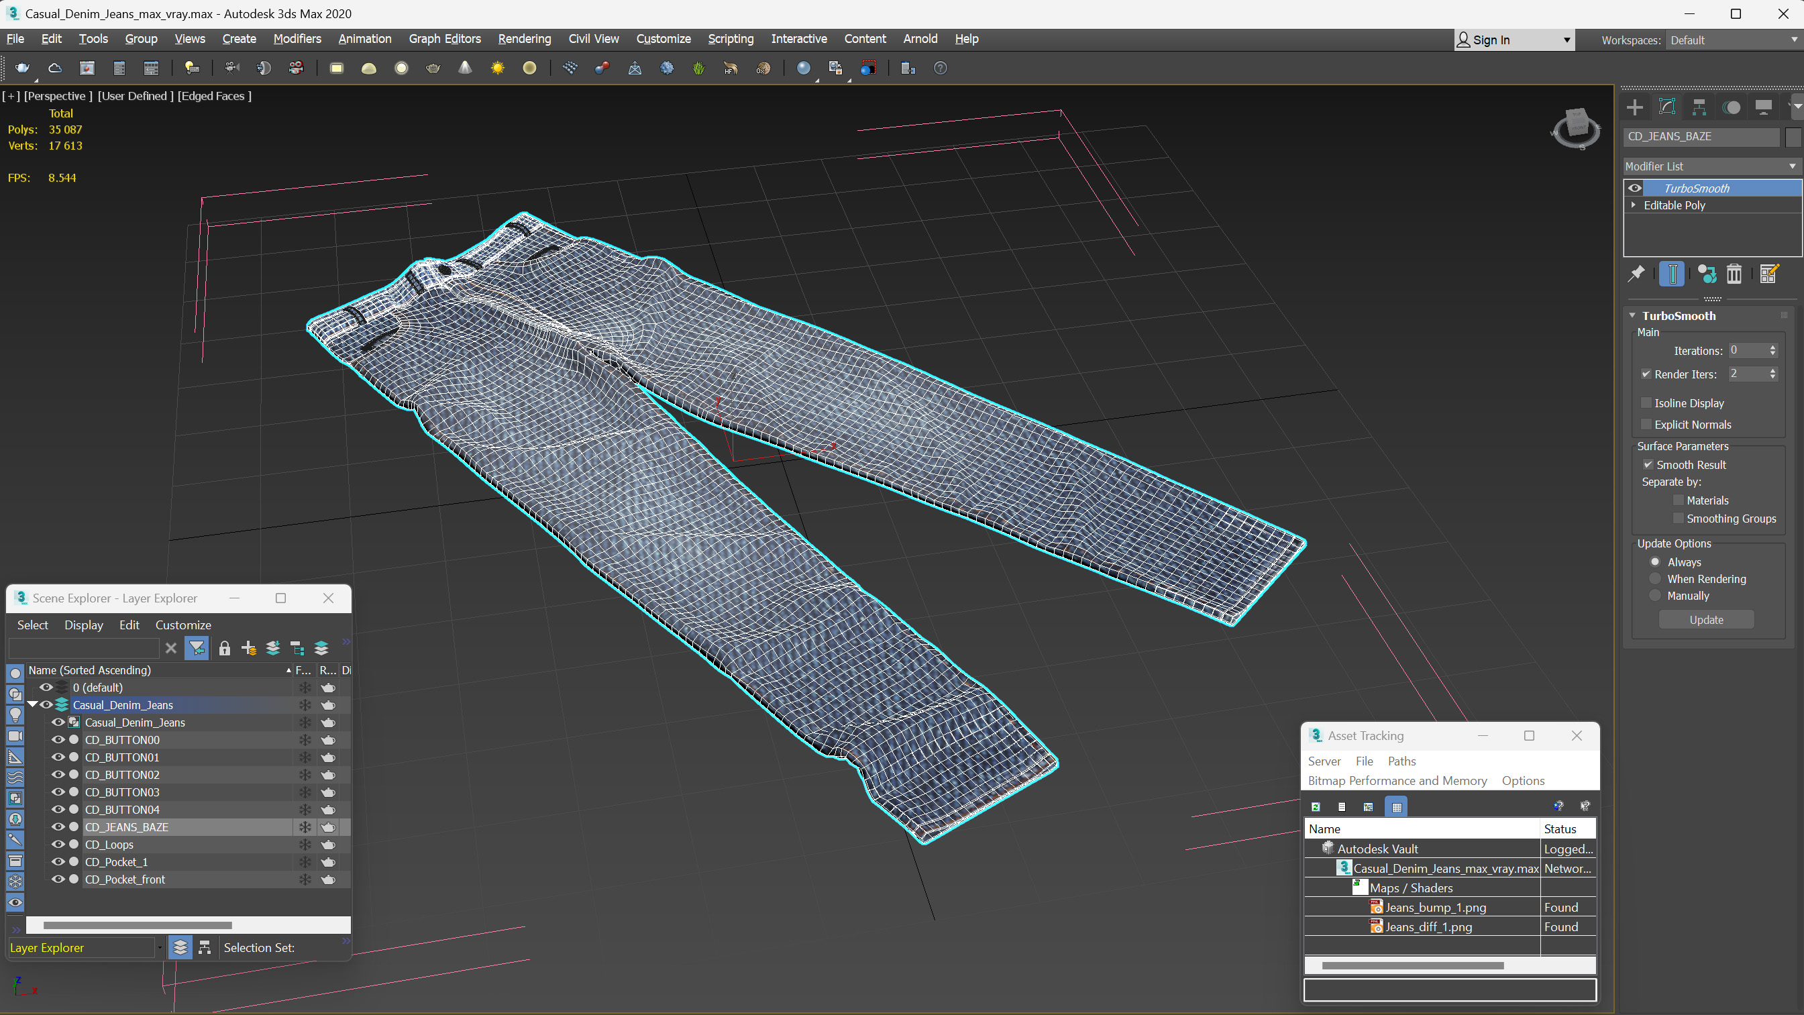Create a Cone primitive from the toolbar
Screen dimensions: 1804x1015
coord(466,68)
